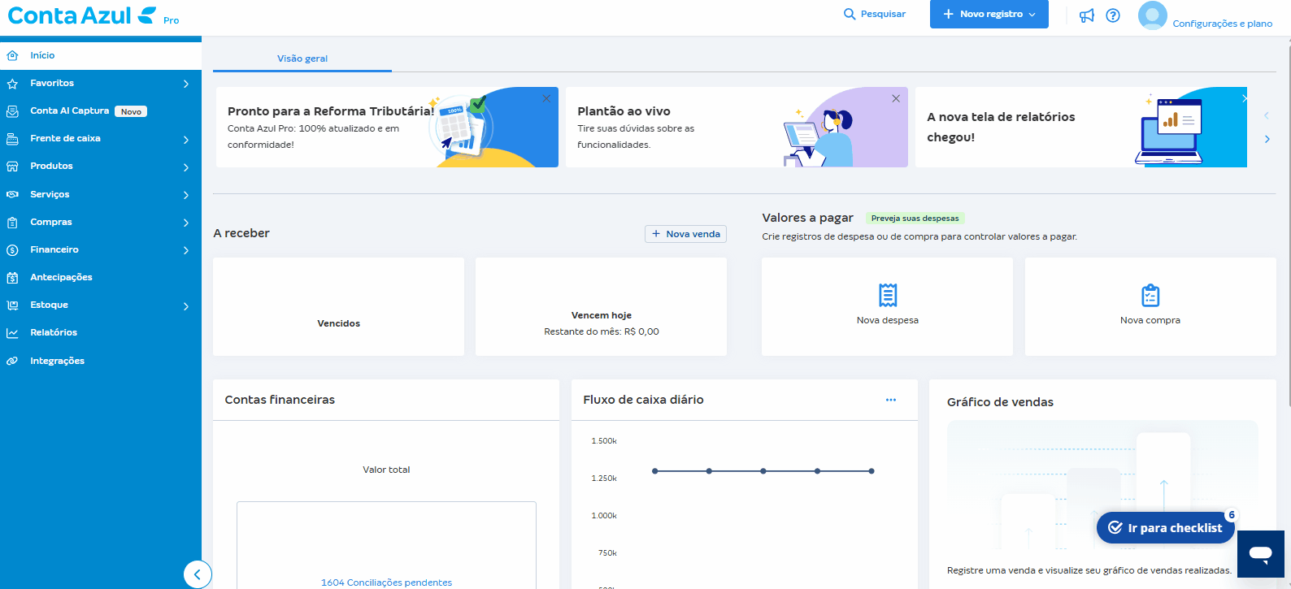
Task: Close the Plantão ao vivo banner
Action: click(896, 98)
